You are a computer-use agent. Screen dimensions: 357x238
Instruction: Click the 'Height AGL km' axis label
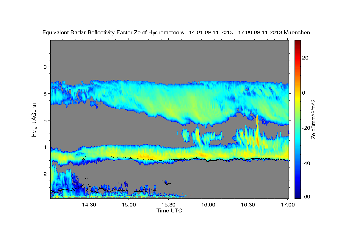tap(34, 119)
